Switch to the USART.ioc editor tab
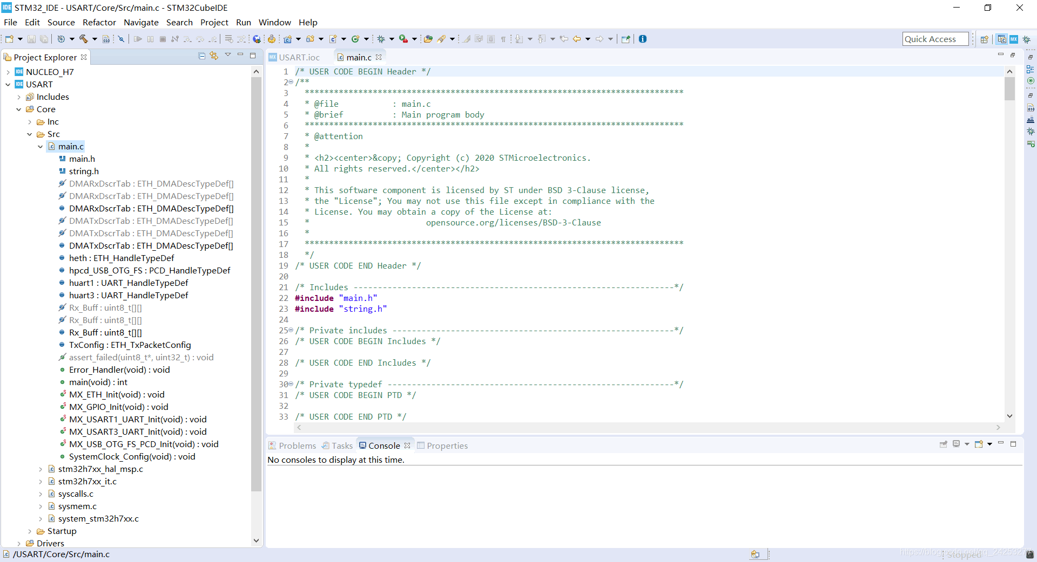1037x562 pixels. click(294, 57)
